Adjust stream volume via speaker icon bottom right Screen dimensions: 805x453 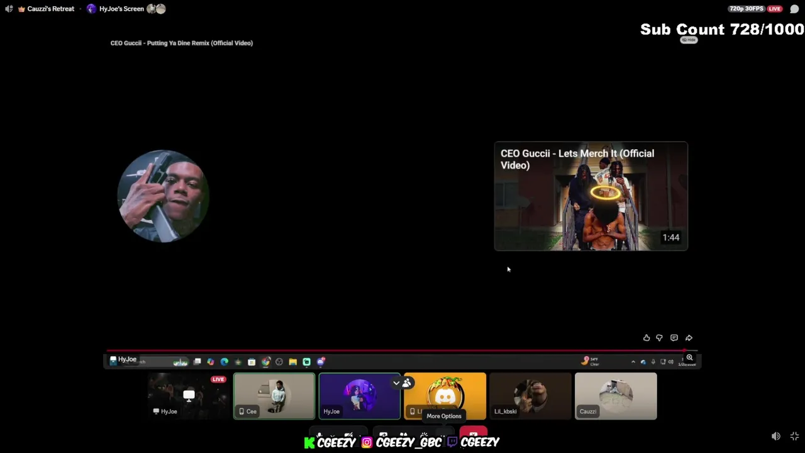coord(776,436)
